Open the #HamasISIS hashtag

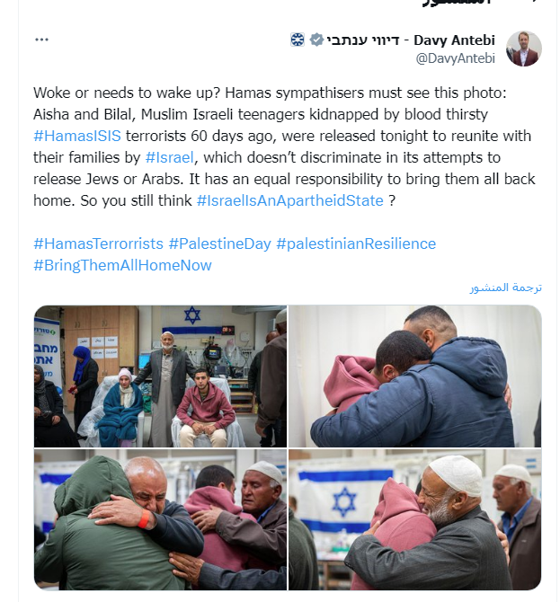77,136
